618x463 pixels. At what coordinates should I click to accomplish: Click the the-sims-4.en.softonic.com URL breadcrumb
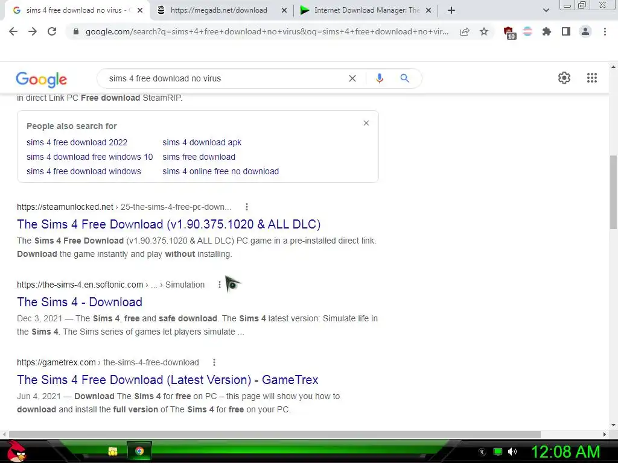click(111, 285)
